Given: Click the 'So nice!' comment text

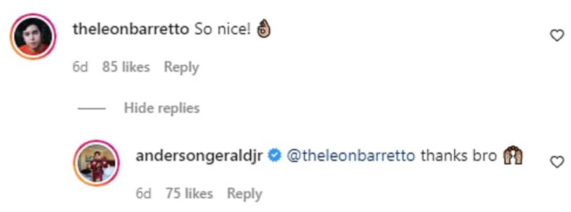Looking at the screenshot, I should pyautogui.click(x=222, y=30).
